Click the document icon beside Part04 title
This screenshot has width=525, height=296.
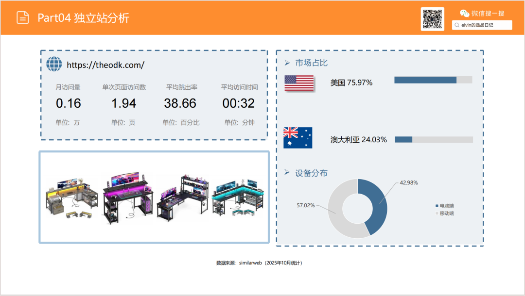click(x=23, y=17)
